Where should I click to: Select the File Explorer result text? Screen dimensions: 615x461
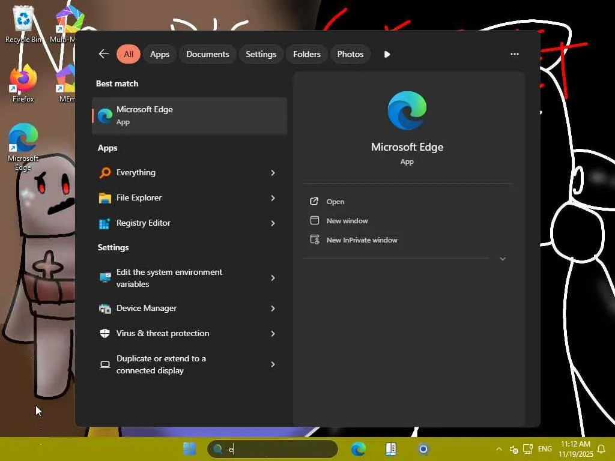(x=139, y=197)
